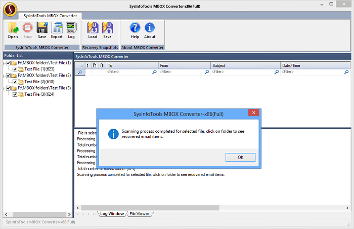The height and width of the screenshot is (229, 354).
Task: Click the info icon in the dialog
Action: click(113, 134)
